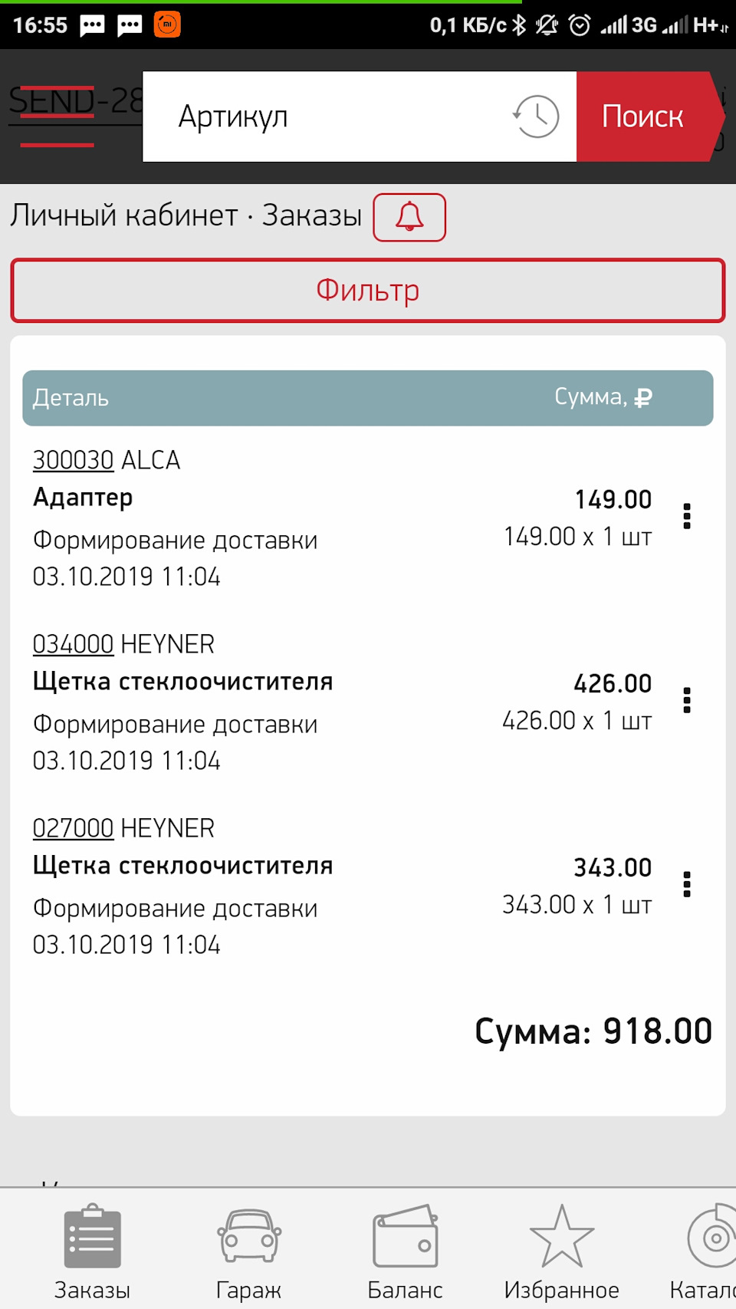The height and width of the screenshot is (1309, 736).
Task: Open the Заказы clipboard icon
Action: pos(92,1236)
